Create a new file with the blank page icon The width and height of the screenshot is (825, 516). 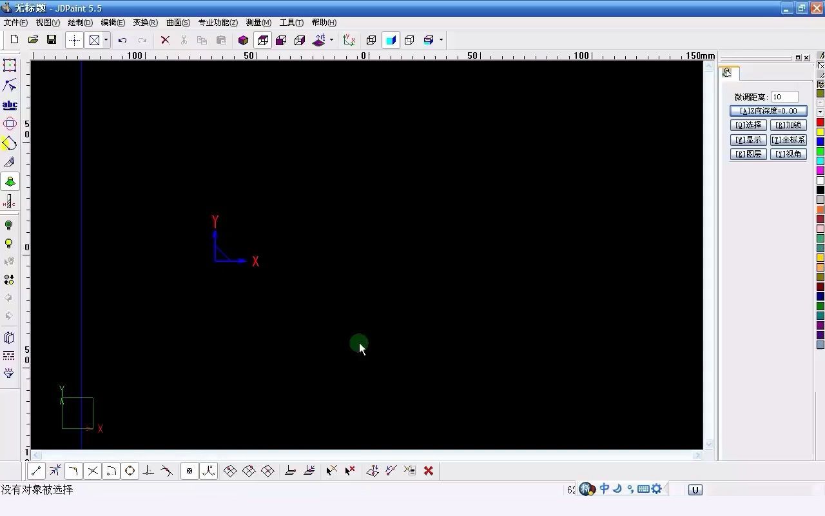tap(14, 40)
